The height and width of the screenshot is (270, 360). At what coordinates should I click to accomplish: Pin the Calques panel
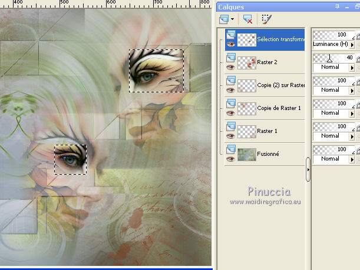[337, 6]
